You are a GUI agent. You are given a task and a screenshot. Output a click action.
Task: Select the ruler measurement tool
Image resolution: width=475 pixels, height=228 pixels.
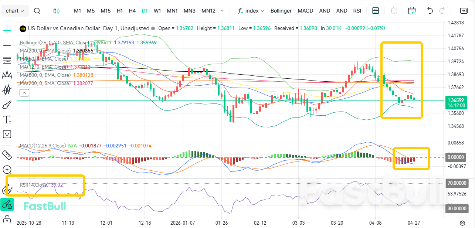coord(7,155)
